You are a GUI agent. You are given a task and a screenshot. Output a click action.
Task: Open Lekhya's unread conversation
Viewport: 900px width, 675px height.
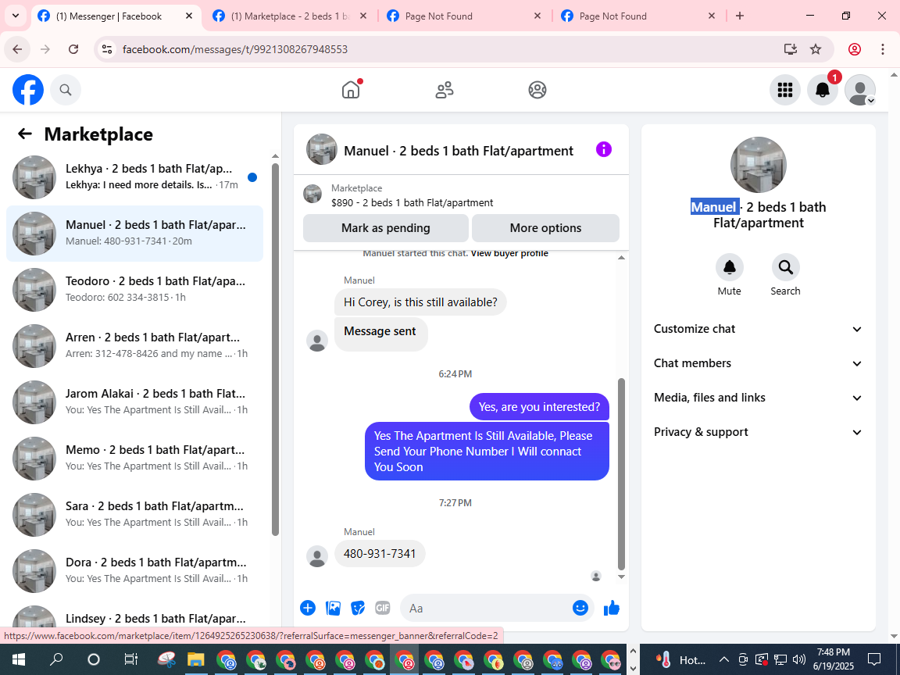point(135,177)
